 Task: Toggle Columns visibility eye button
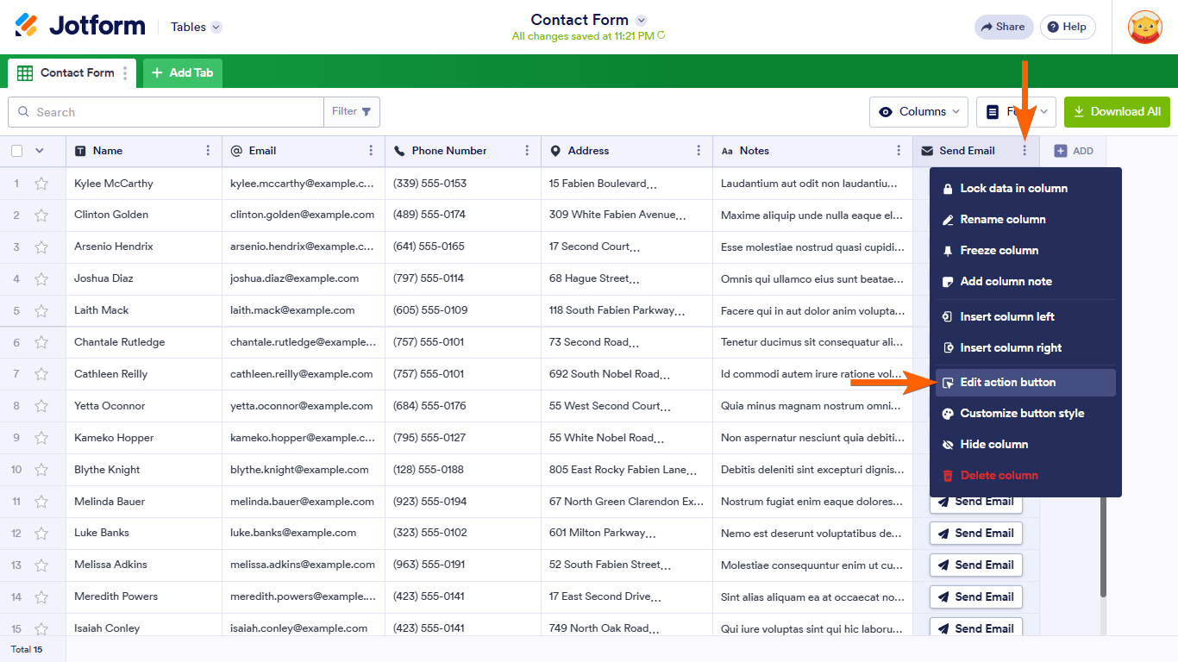pyautogui.click(x=921, y=112)
